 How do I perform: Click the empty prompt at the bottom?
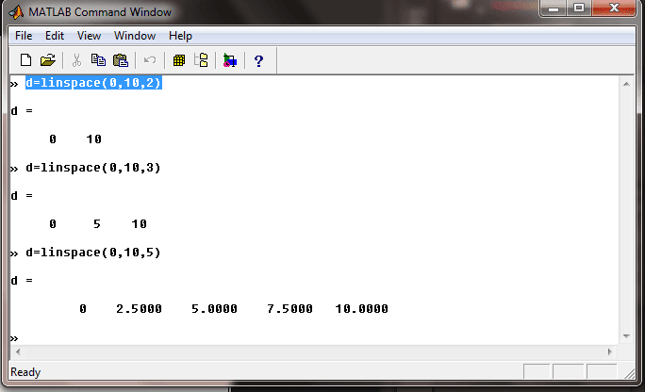click(14, 338)
